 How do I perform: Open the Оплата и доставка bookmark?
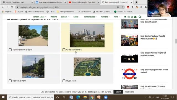(102, 12)
